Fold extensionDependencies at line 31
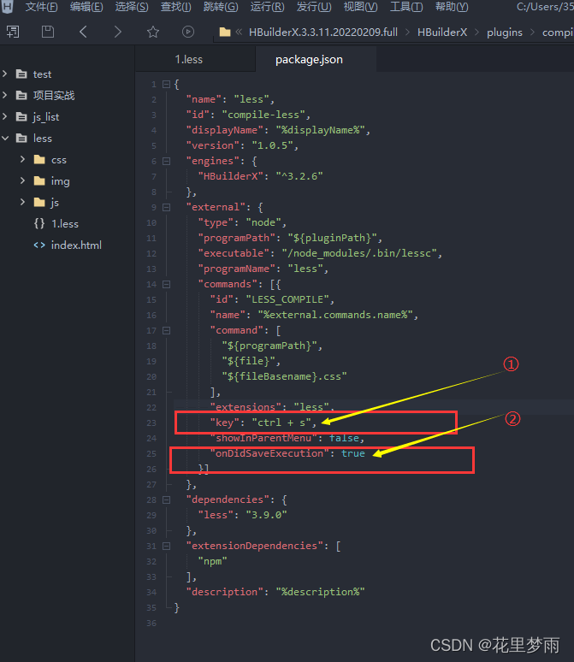Image resolution: width=574 pixels, height=662 pixels. click(x=167, y=547)
